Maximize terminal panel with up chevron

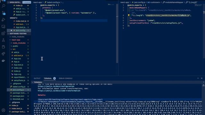tap(198, 78)
